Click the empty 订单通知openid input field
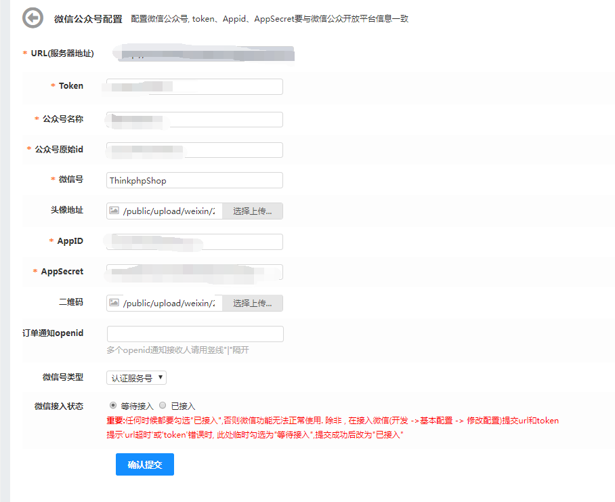Image resolution: width=615 pixels, height=502 pixels. pos(194,334)
